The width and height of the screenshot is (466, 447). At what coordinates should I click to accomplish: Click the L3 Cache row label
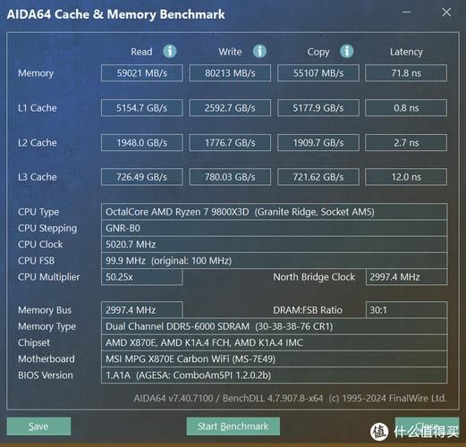(38, 177)
